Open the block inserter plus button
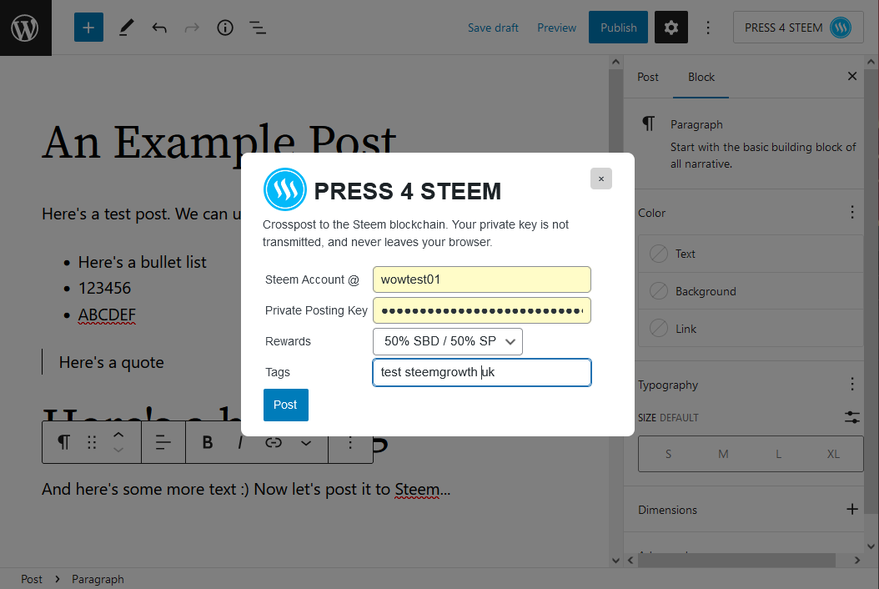Viewport: 879px width, 589px height. tap(88, 28)
